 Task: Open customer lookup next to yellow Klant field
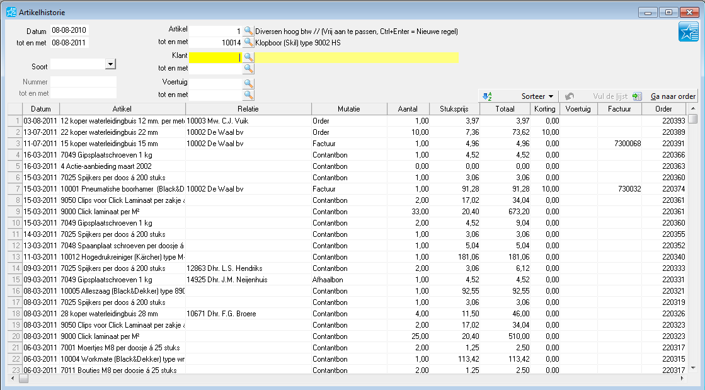(x=249, y=57)
